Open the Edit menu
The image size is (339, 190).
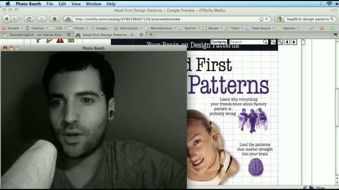pos(63,4)
